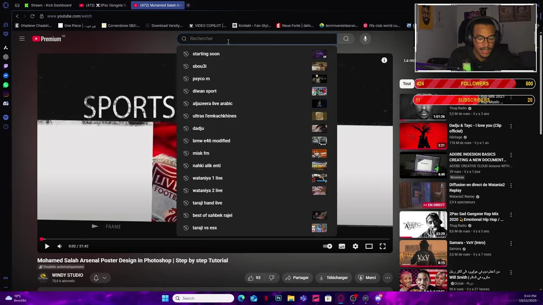Select suggestion "nahki alik enti"
The height and width of the screenshot is (305, 543).
point(257,166)
